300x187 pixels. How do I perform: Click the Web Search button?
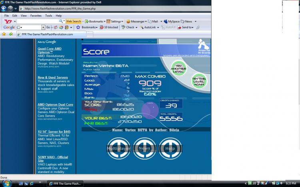74,21
